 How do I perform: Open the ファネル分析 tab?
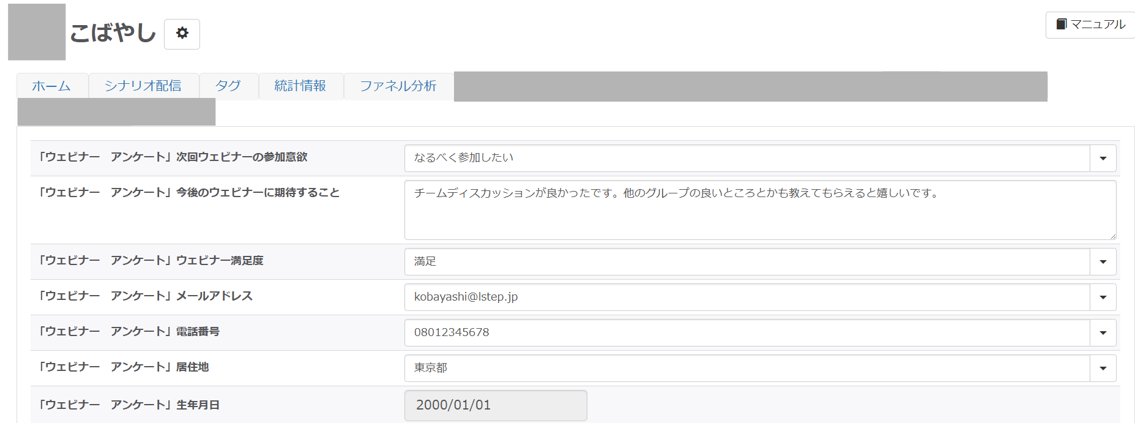click(x=398, y=86)
